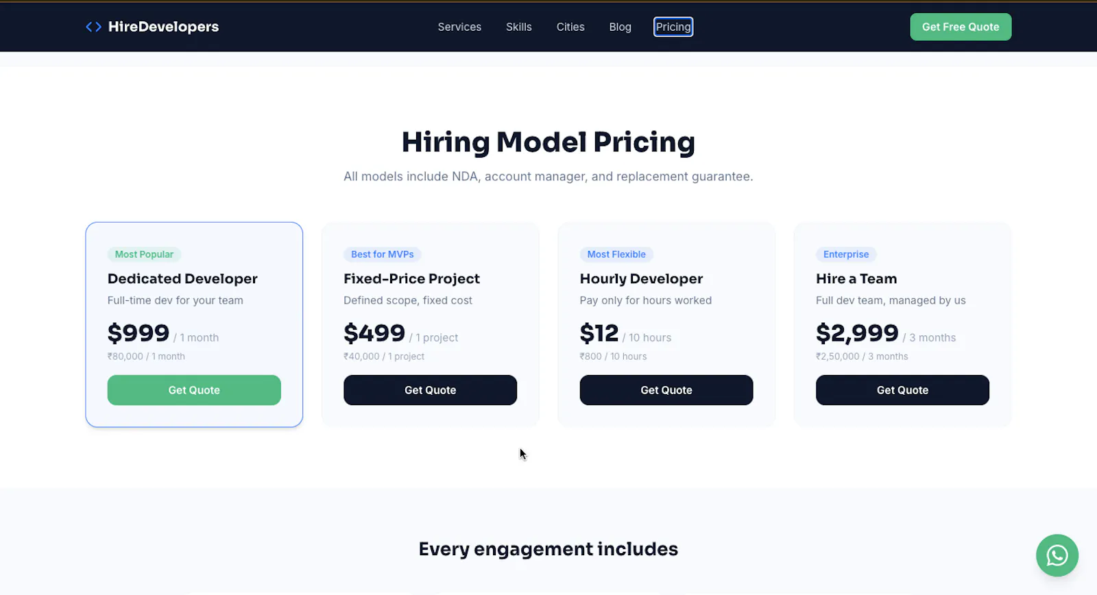The width and height of the screenshot is (1097, 595).
Task: Visit the Blog nav item
Action: coord(620,27)
